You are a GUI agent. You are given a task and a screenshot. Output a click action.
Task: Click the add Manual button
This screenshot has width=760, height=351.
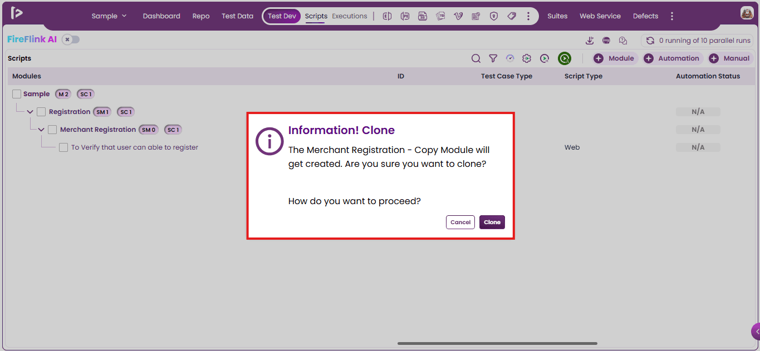coord(730,58)
